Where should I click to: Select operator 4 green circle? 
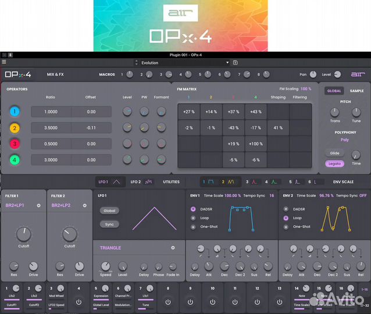pos(15,160)
